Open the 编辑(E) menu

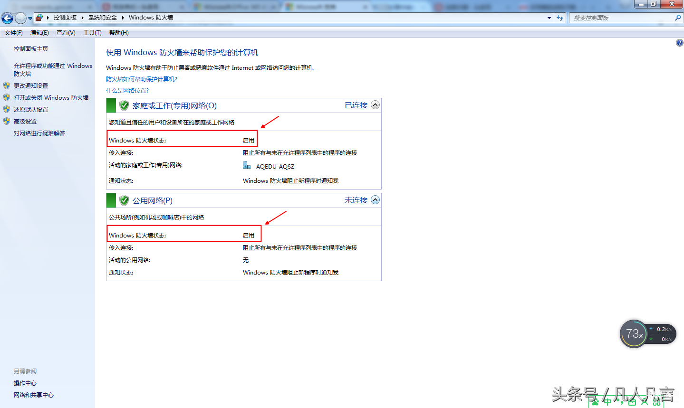[x=39, y=33]
